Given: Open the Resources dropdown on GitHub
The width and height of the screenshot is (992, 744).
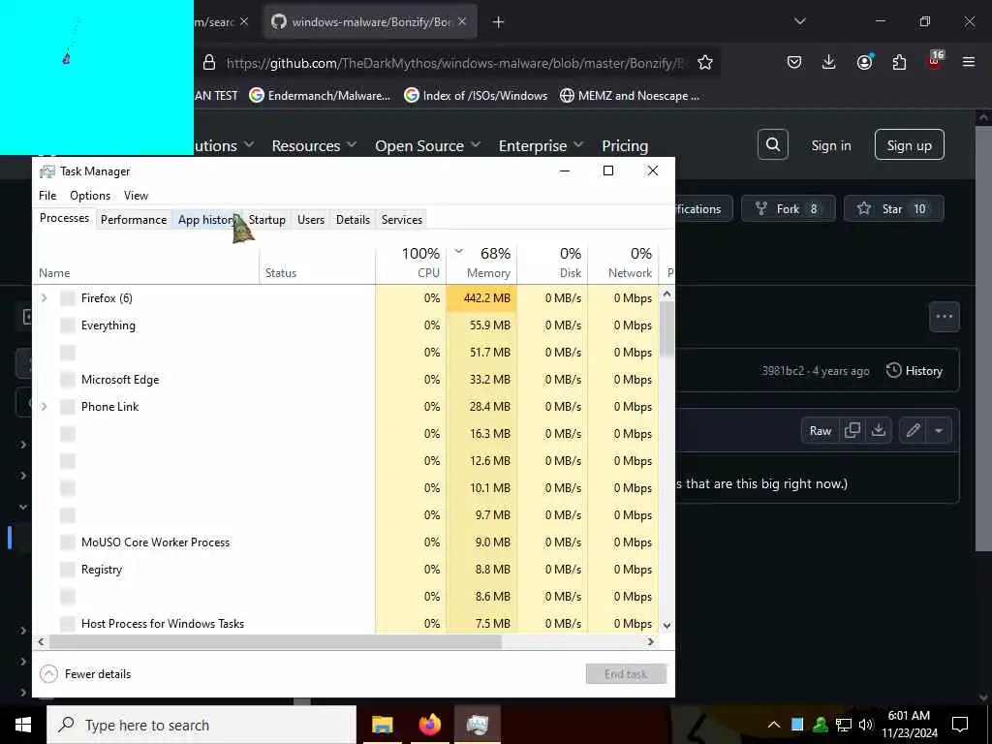Looking at the screenshot, I should pos(315,146).
